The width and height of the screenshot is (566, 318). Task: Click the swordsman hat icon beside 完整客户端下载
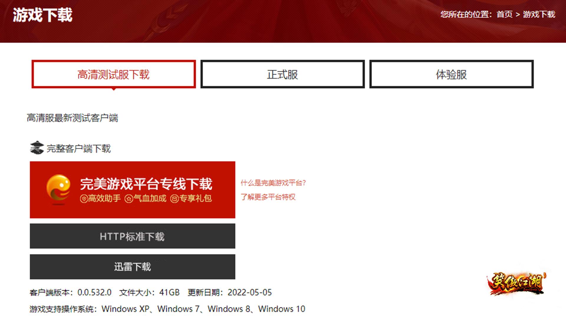coord(37,148)
